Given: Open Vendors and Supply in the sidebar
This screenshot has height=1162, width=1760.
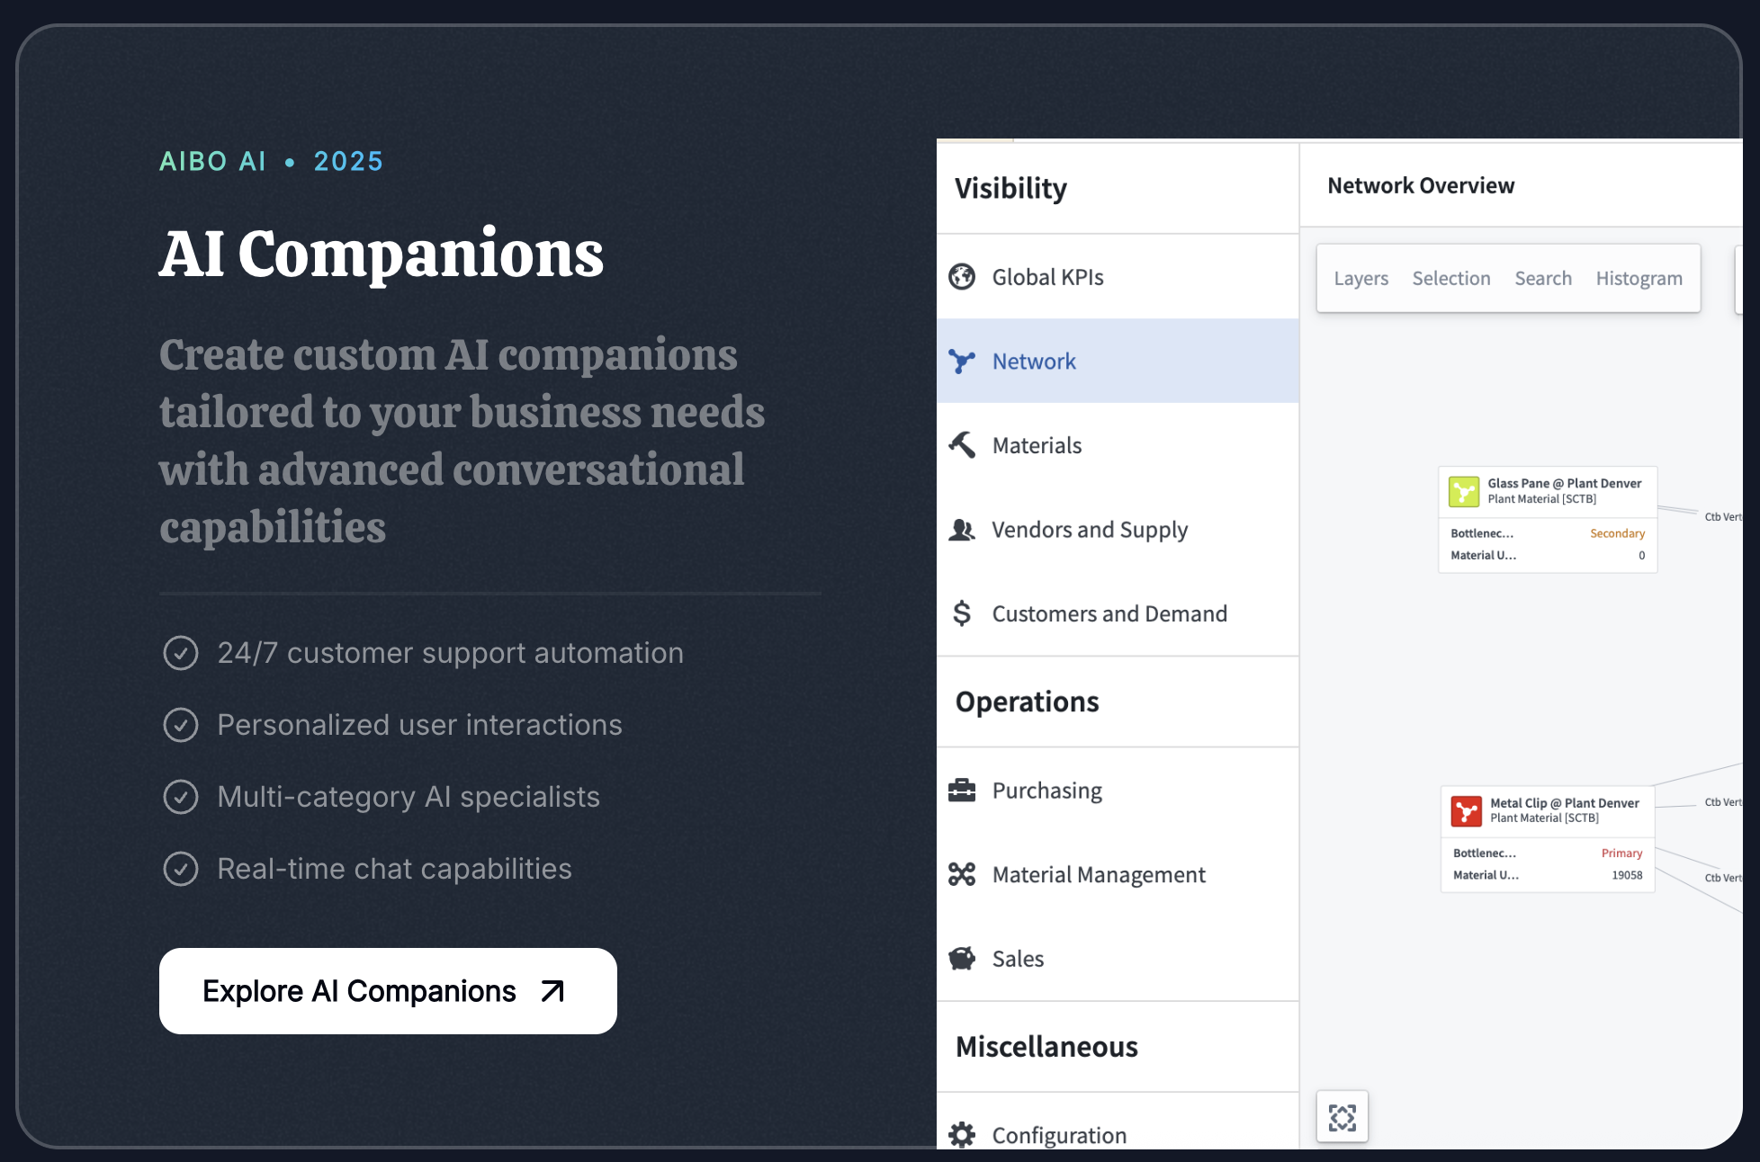Looking at the screenshot, I should [x=1090, y=530].
